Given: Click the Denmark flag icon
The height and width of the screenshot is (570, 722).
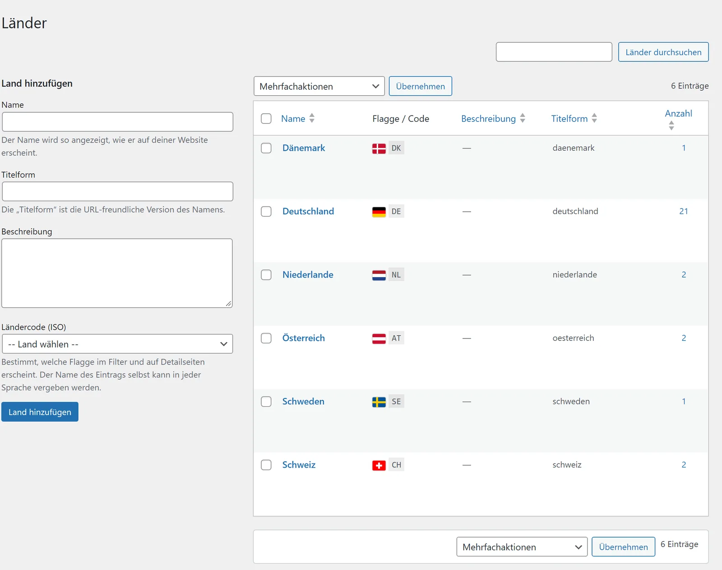Looking at the screenshot, I should pos(379,148).
